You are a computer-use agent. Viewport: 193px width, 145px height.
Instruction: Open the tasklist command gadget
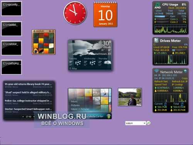(x=12, y=29)
